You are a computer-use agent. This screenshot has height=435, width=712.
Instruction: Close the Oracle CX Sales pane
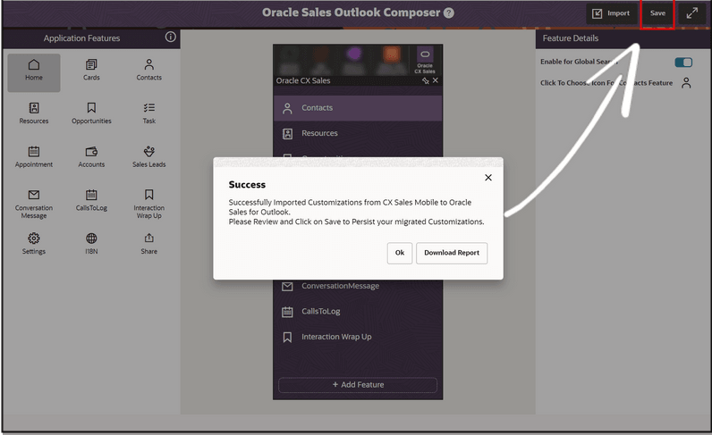(436, 80)
